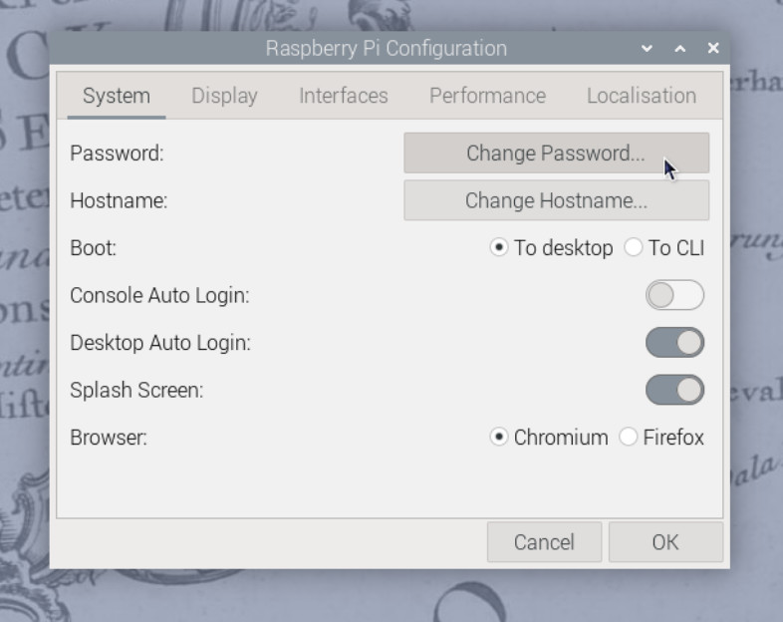The width and height of the screenshot is (783, 622).
Task: Maximize the configuration window
Action: (680, 48)
